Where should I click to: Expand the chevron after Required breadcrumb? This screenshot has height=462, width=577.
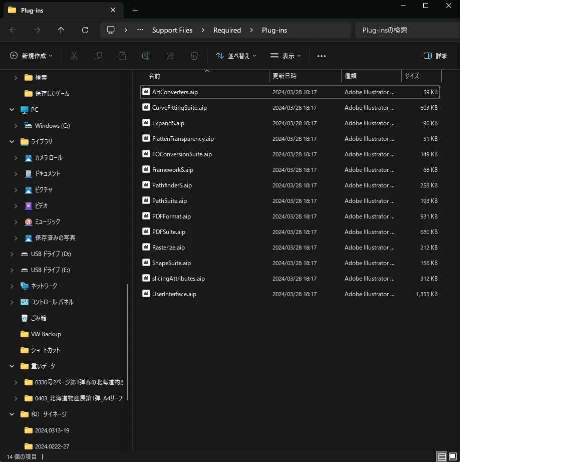(252, 30)
